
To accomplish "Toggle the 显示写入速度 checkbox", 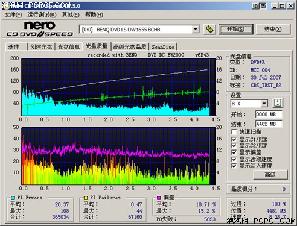I will (234, 166).
